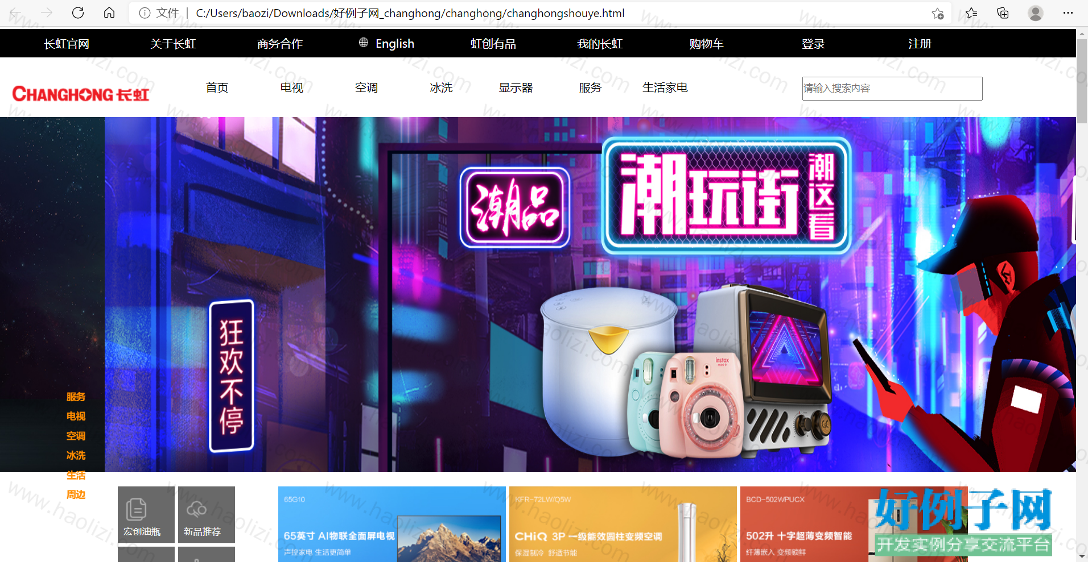
Task: Open 长虹官网 in the top black bar
Action: pos(67,44)
